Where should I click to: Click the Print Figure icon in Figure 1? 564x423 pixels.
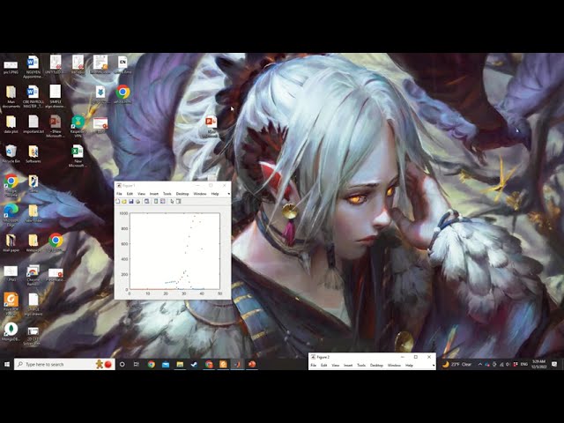click(x=137, y=202)
